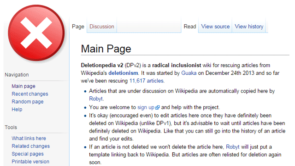Open the Discussion tab
This screenshot has width=295, height=166.
click(x=102, y=27)
